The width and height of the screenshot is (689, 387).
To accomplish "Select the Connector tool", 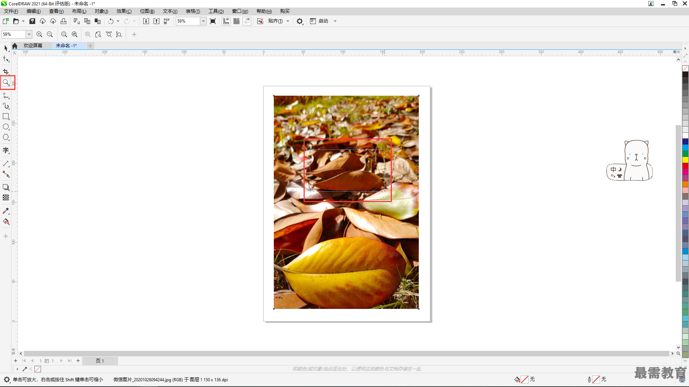I will (6, 174).
